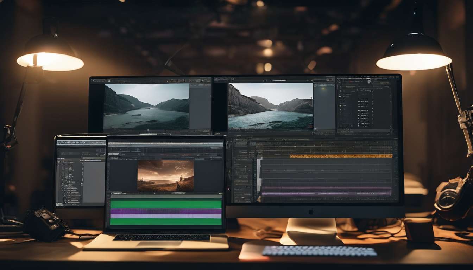Image resolution: width=473 pixels, height=270 pixels.
Task: Select the pale lavender track on the laptop timeline
Action: coord(166,216)
